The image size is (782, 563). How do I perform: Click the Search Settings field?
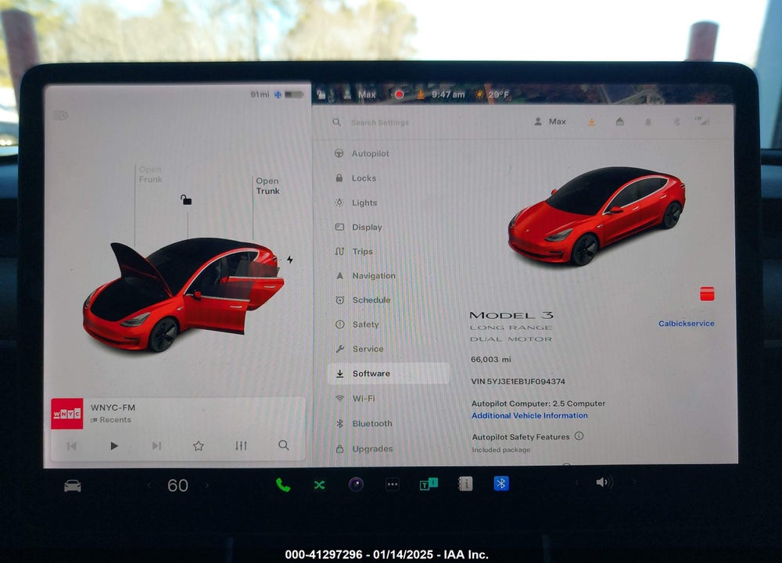tap(379, 122)
